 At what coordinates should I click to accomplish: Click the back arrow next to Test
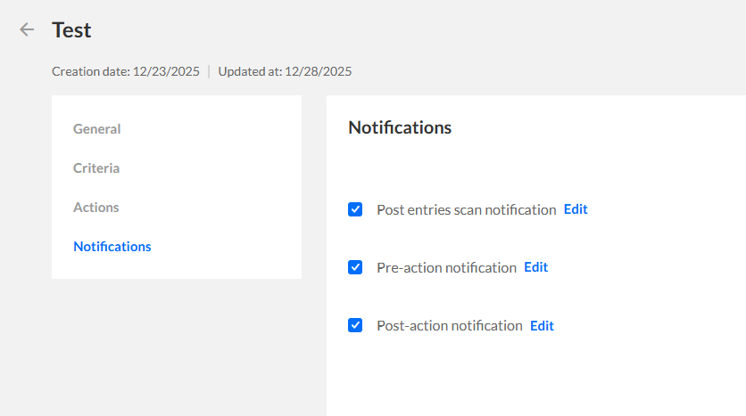pyautogui.click(x=27, y=29)
